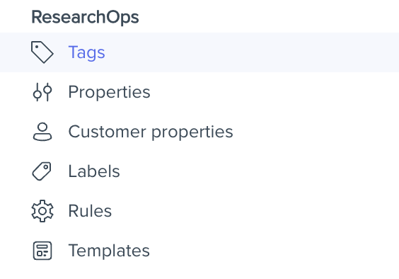
Task: Click the Properties sliders icon
Action: click(x=42, y=92)
